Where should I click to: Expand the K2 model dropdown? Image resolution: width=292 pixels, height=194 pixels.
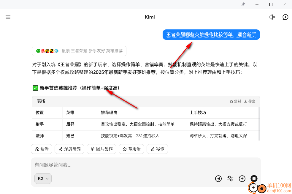click(x=43, y=179)
